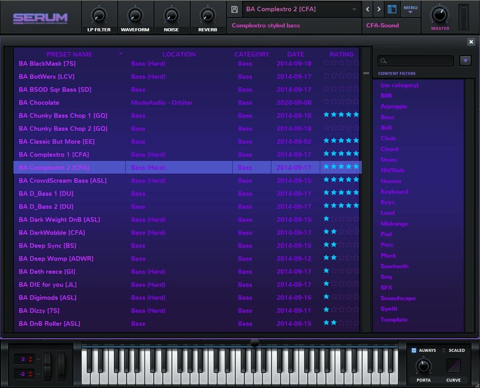This screenshot has height=388, width=480.
Task: Select preset BA Complextro 1 [CFA]
Action: point(54,155)
